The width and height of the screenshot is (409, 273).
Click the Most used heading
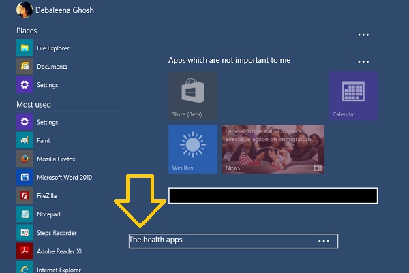(x=33, y=105)
